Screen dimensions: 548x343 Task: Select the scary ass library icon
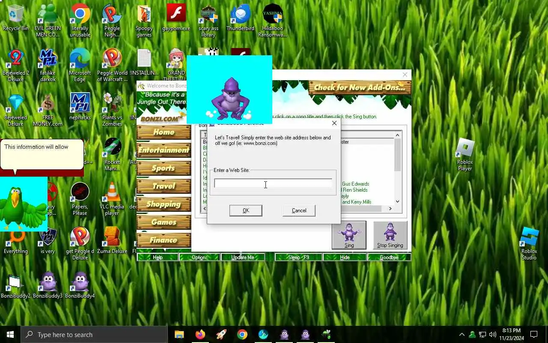[208, 21]
